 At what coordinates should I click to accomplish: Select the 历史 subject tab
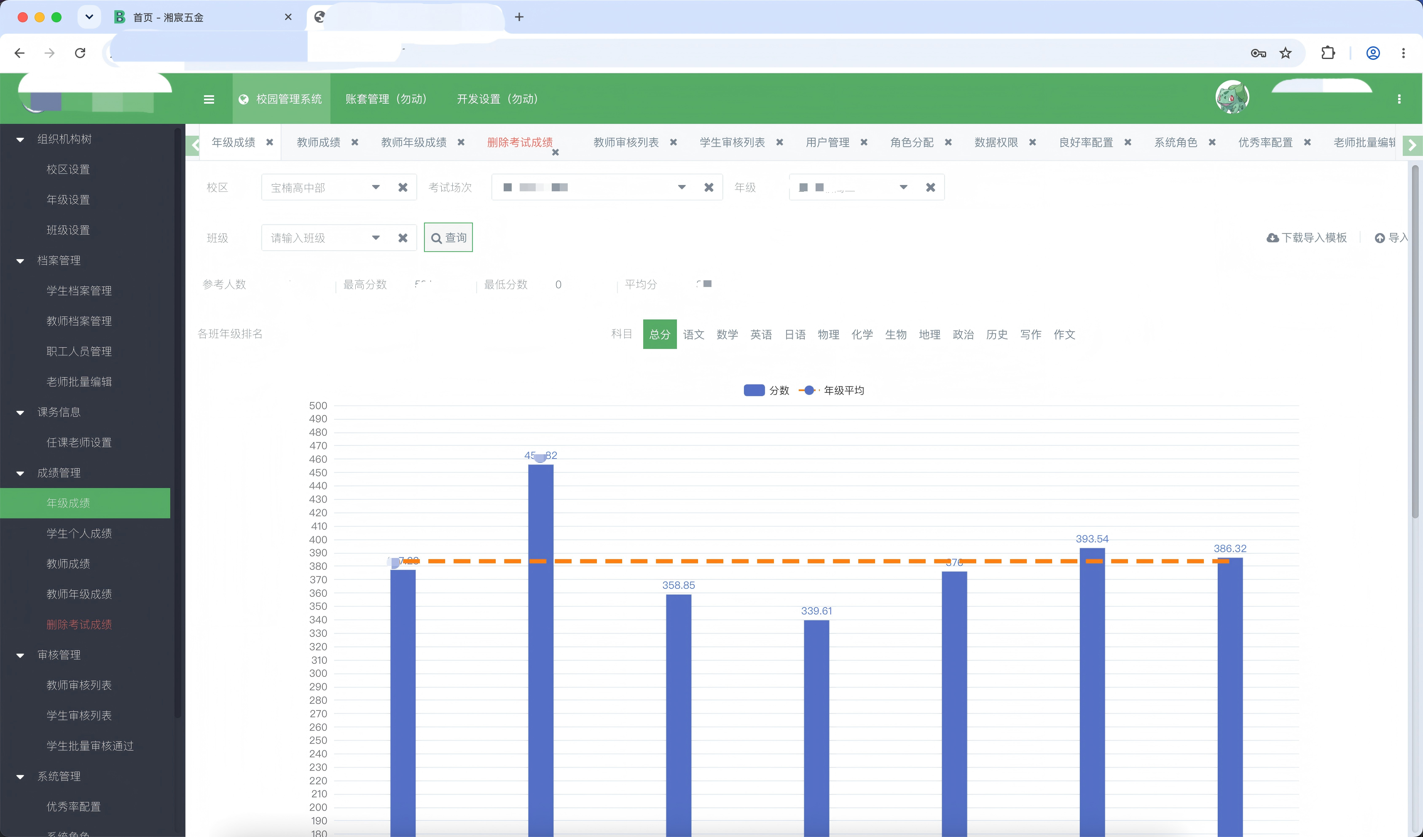pos(997,334)
